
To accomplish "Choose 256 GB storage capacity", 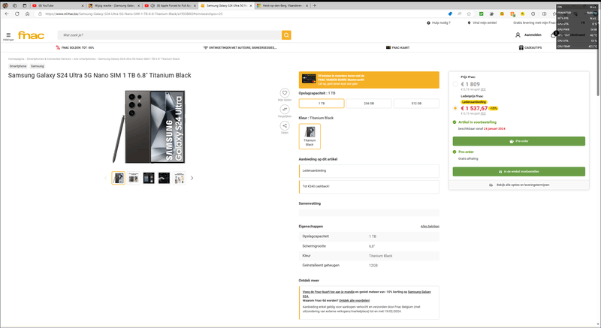I will (369, 104).
